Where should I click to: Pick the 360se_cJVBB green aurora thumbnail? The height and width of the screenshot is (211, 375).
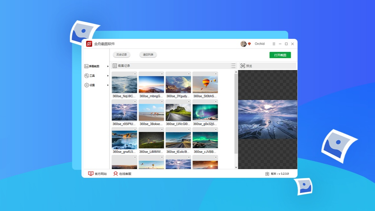click(205, 140)
